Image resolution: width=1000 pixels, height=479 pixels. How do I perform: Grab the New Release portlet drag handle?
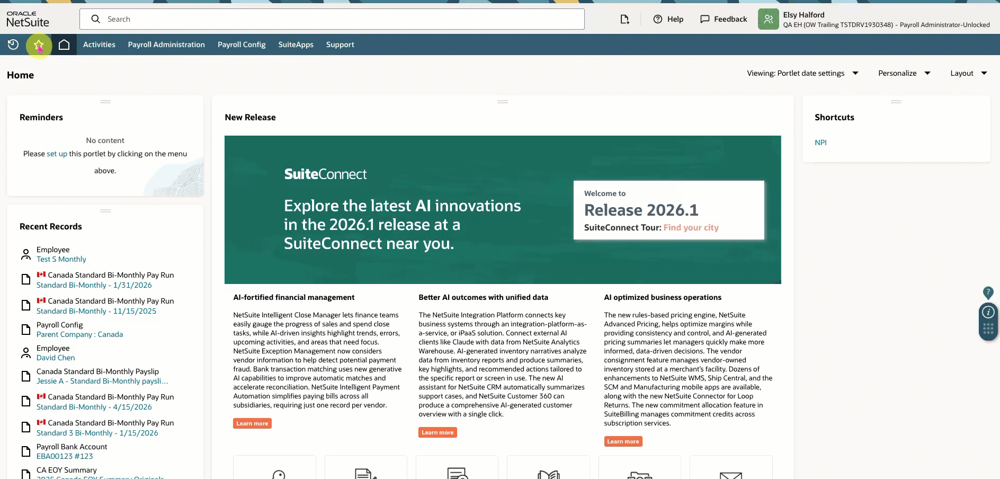(x=503, y=101)
